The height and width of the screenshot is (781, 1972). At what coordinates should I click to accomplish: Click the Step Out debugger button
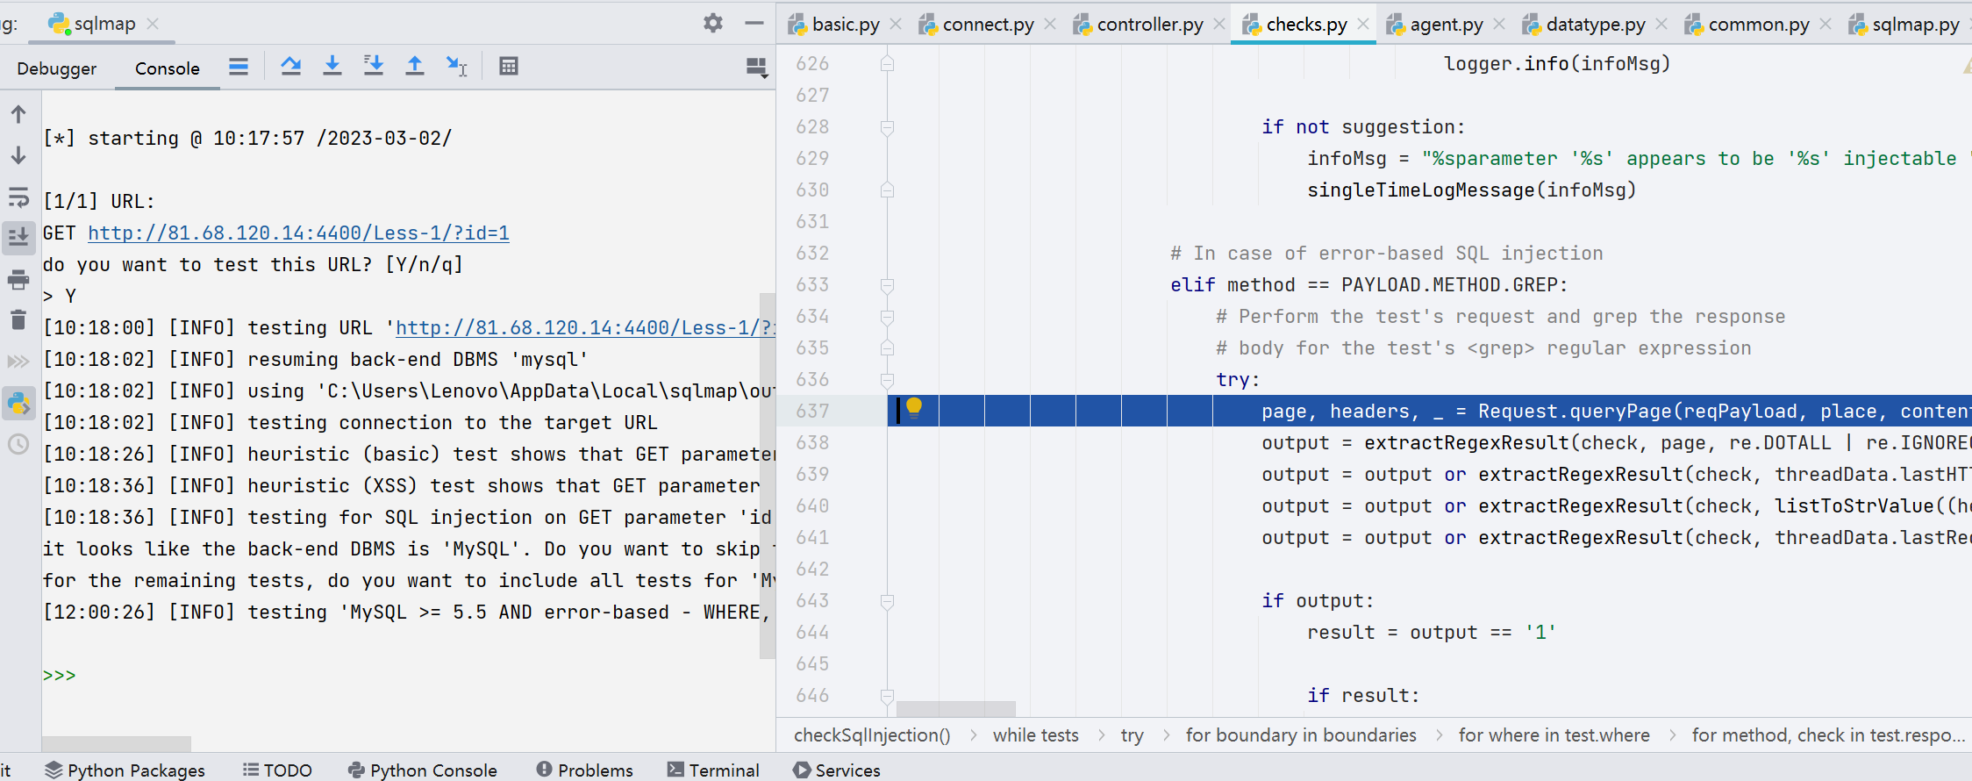click(415, 67)
